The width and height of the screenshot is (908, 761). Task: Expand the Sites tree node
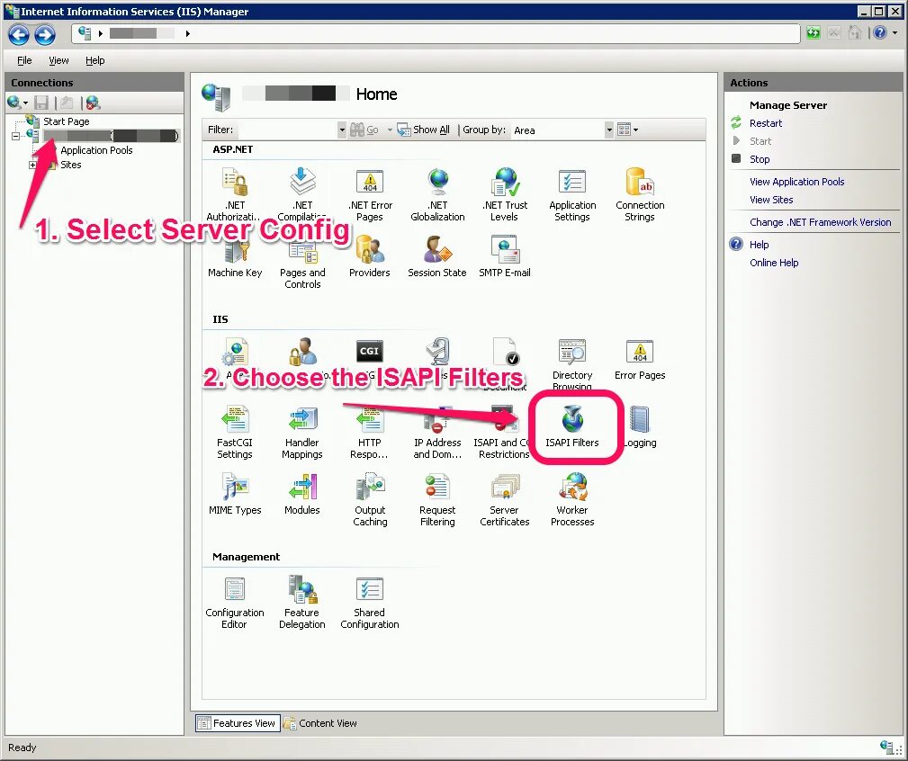coord(32,165)
